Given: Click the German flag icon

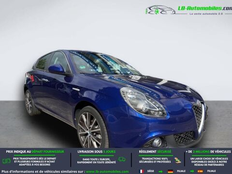Looking at the screenshot, I should click(170, 171).
